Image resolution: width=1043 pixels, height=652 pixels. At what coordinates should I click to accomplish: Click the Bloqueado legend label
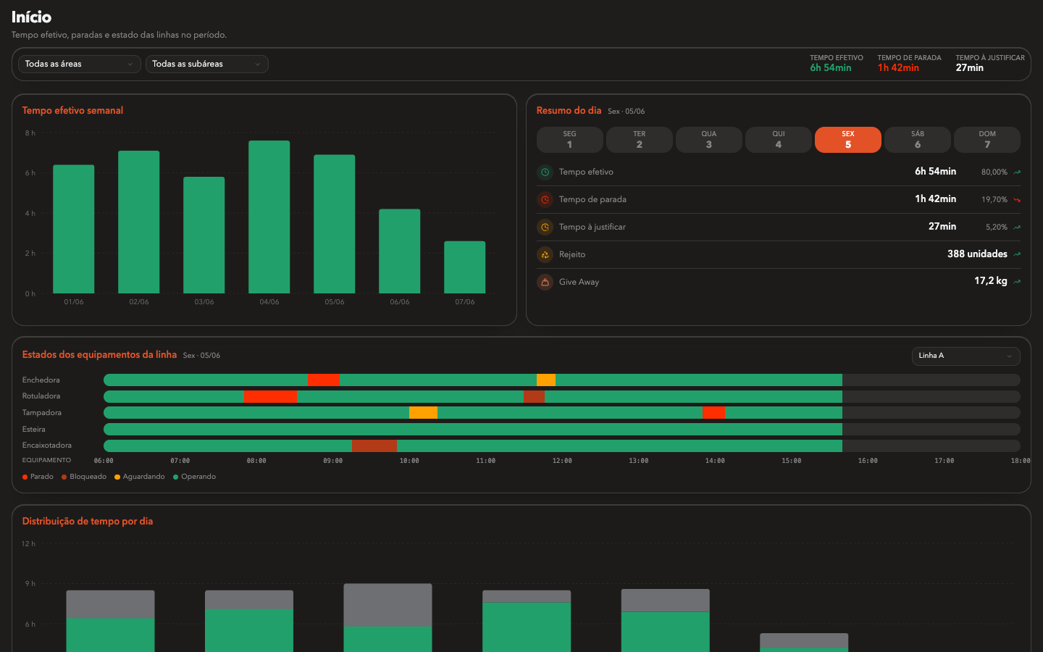point(88,477)
